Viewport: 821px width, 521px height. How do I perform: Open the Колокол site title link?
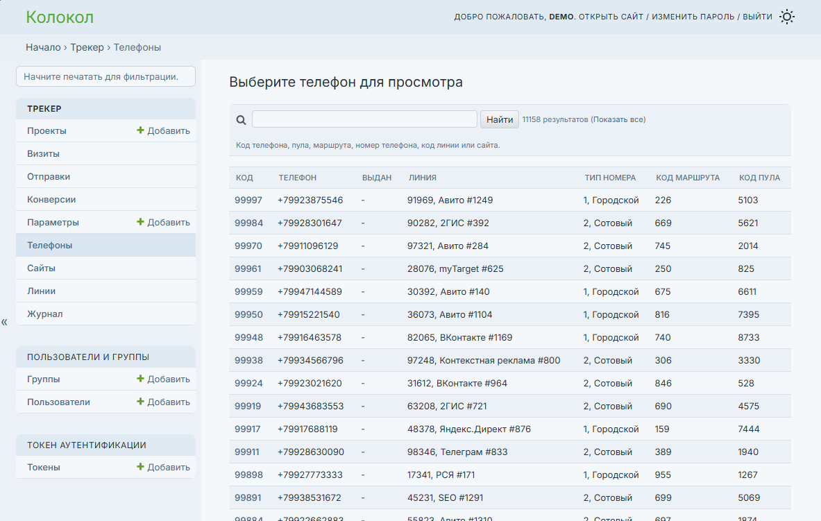point(60,17)
